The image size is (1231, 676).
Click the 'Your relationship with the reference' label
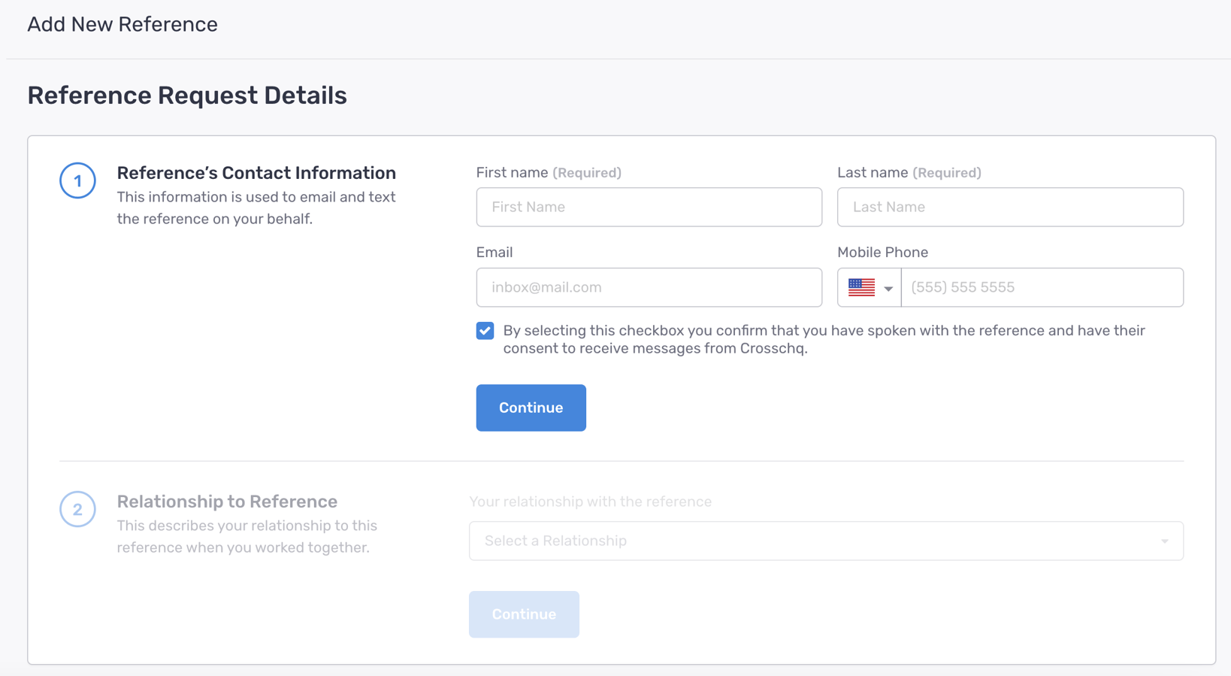click(590, 502)
